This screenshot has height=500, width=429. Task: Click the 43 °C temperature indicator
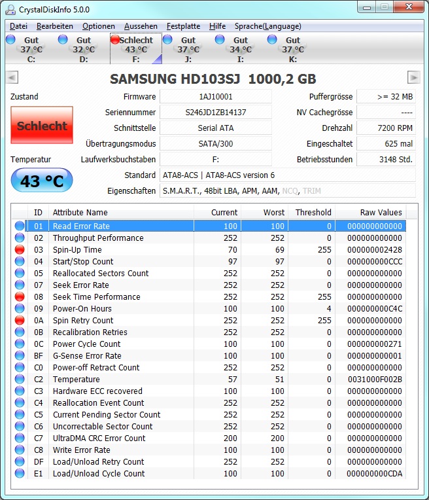pos(42,181)
